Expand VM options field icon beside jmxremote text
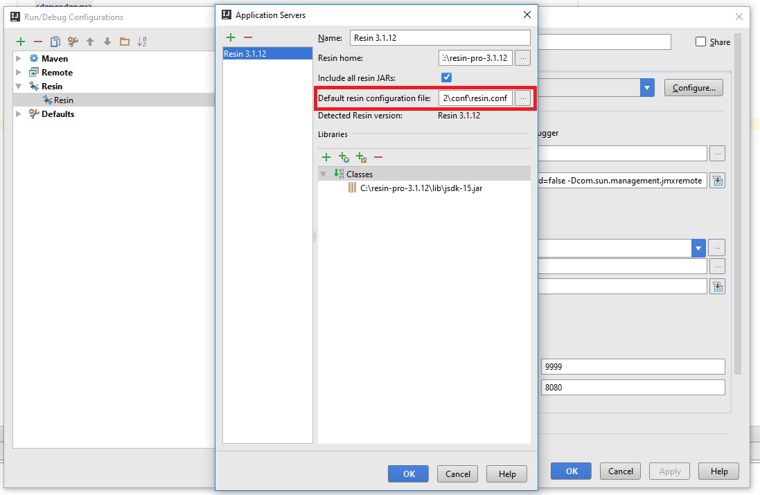The height and width of the screenshot is (495, 760). click(718, 181)
